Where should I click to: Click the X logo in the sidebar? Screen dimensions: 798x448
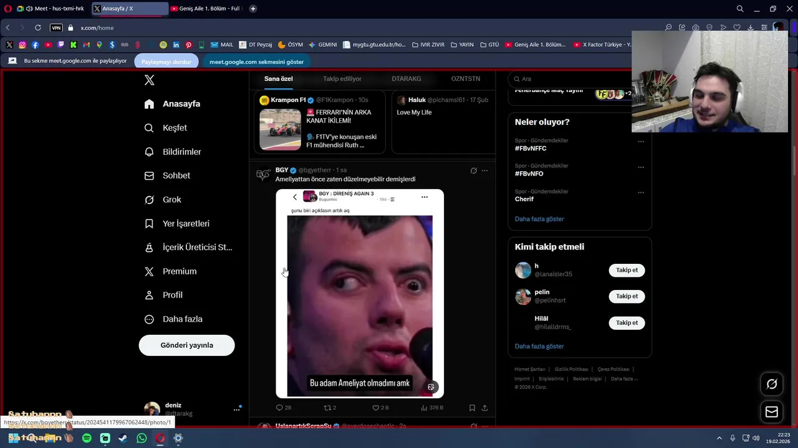149,80
